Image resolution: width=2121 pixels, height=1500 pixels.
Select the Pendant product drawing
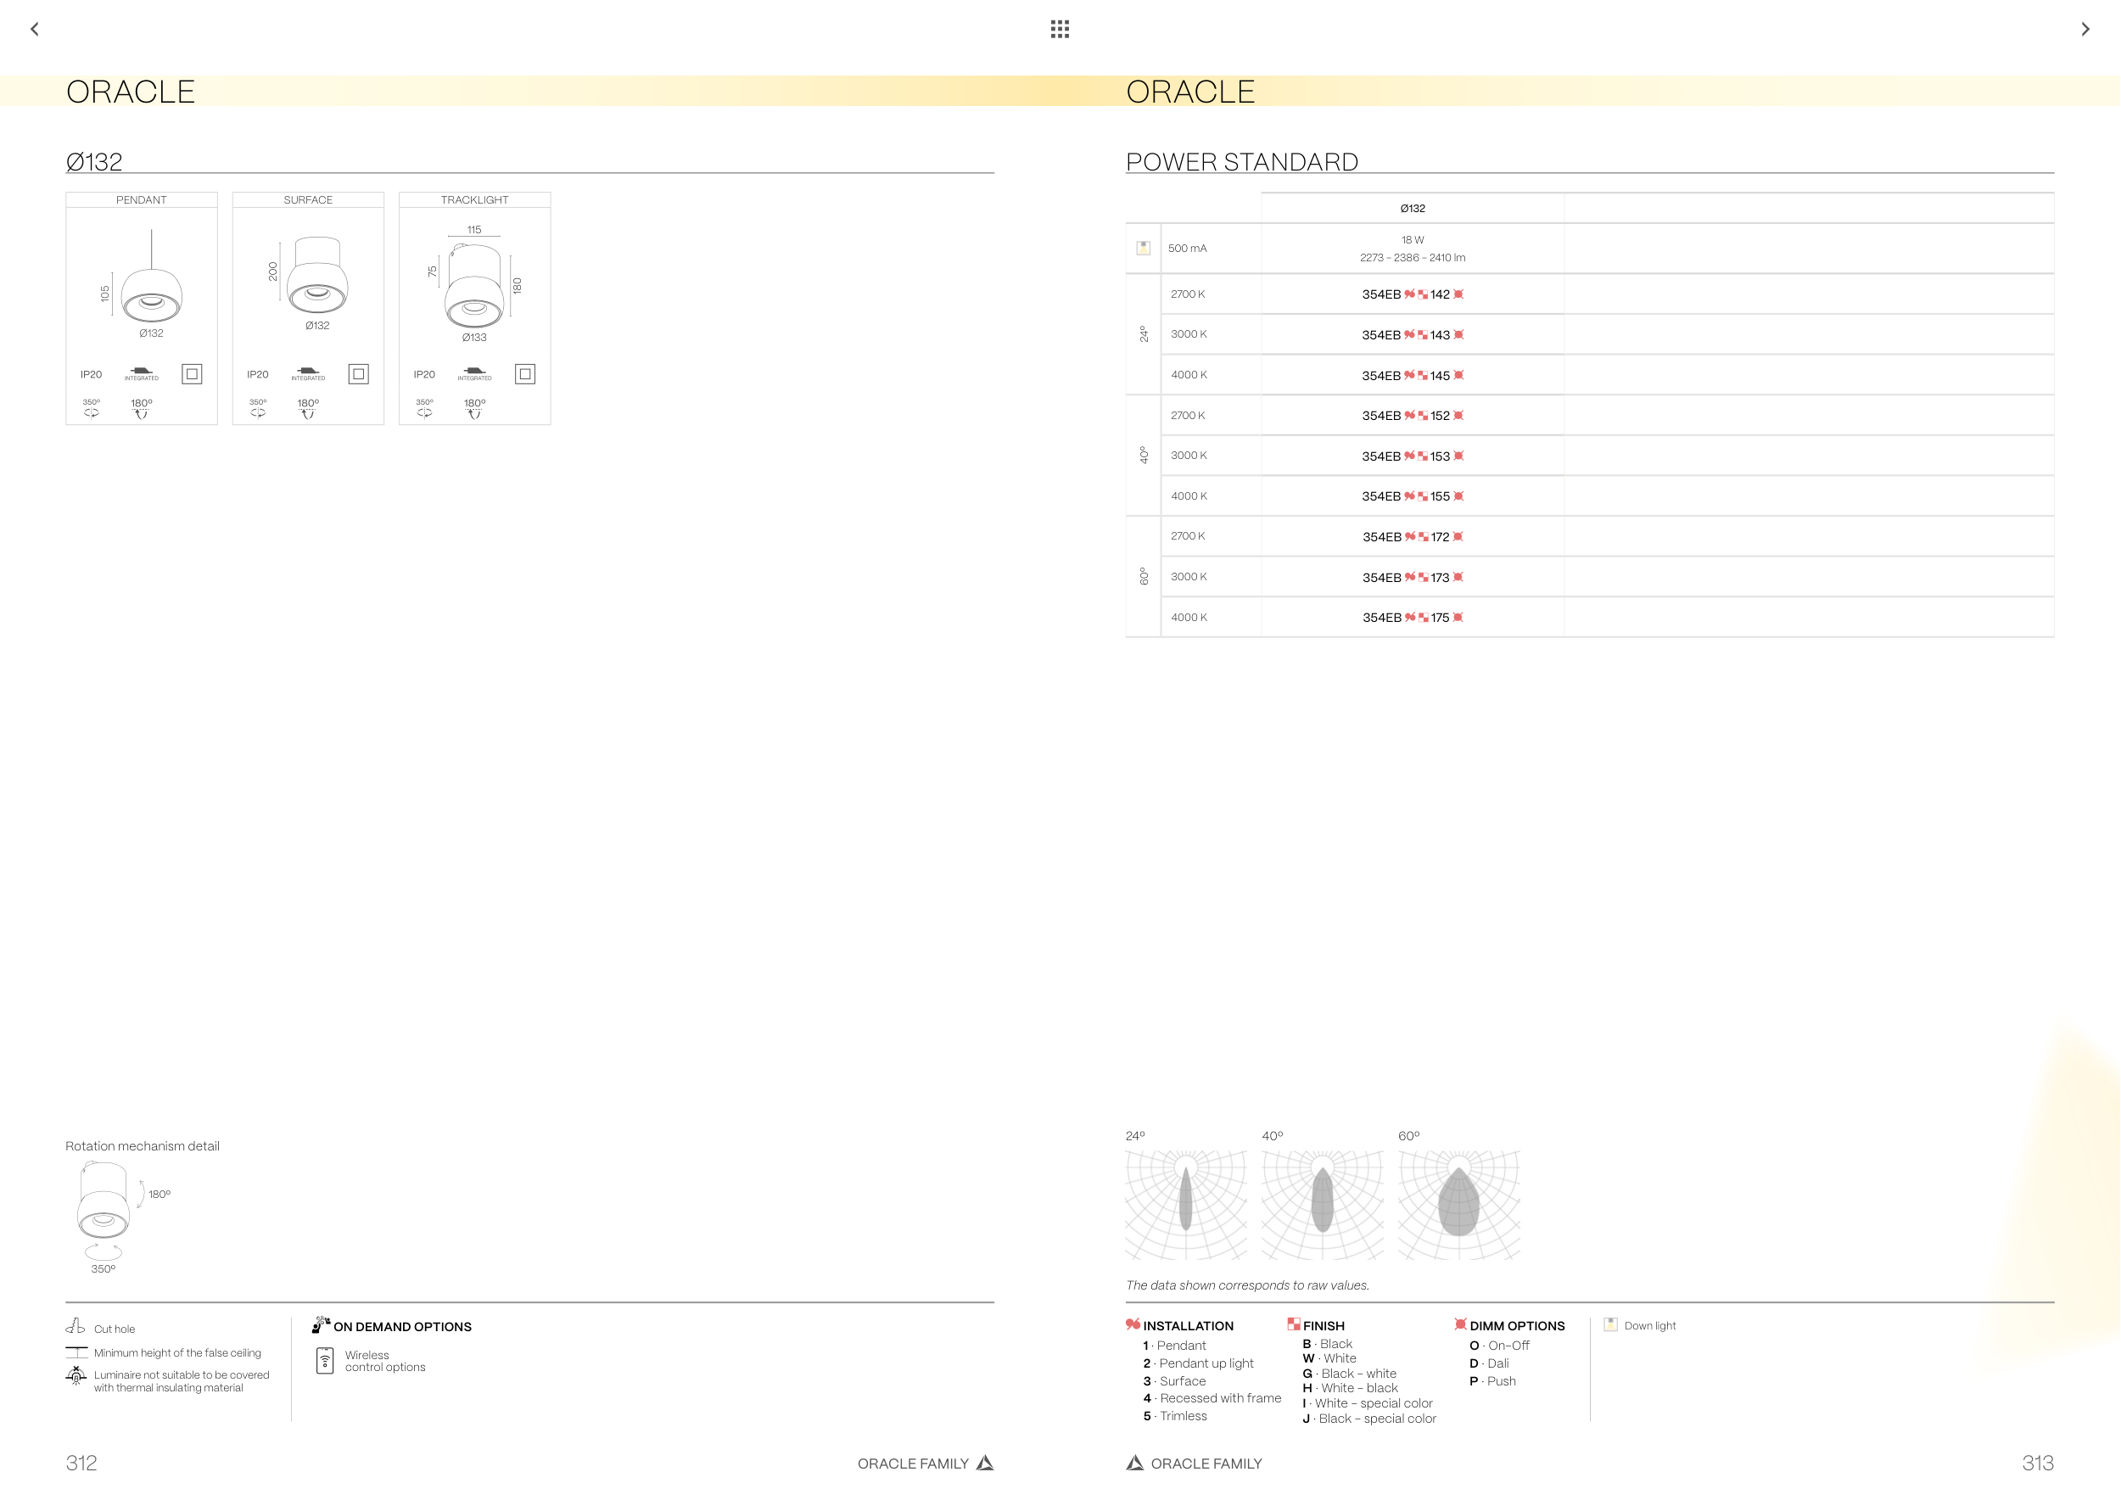point(152,294)
